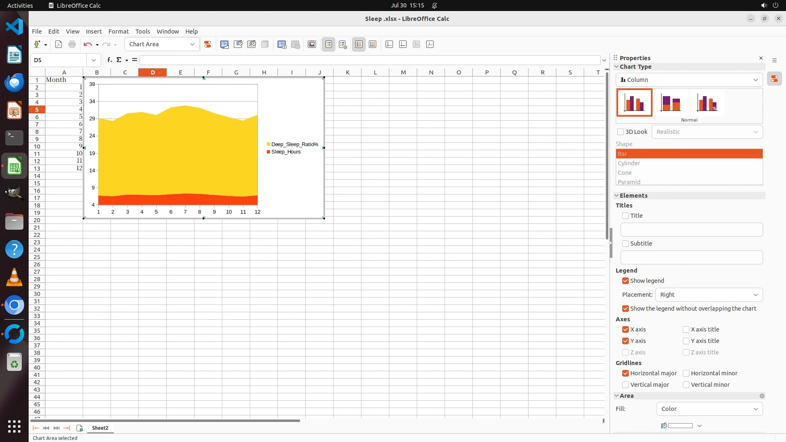This screenshot has height=442, width=786.
Task: Click the Undo arrow icon
Action: [88, 44]
